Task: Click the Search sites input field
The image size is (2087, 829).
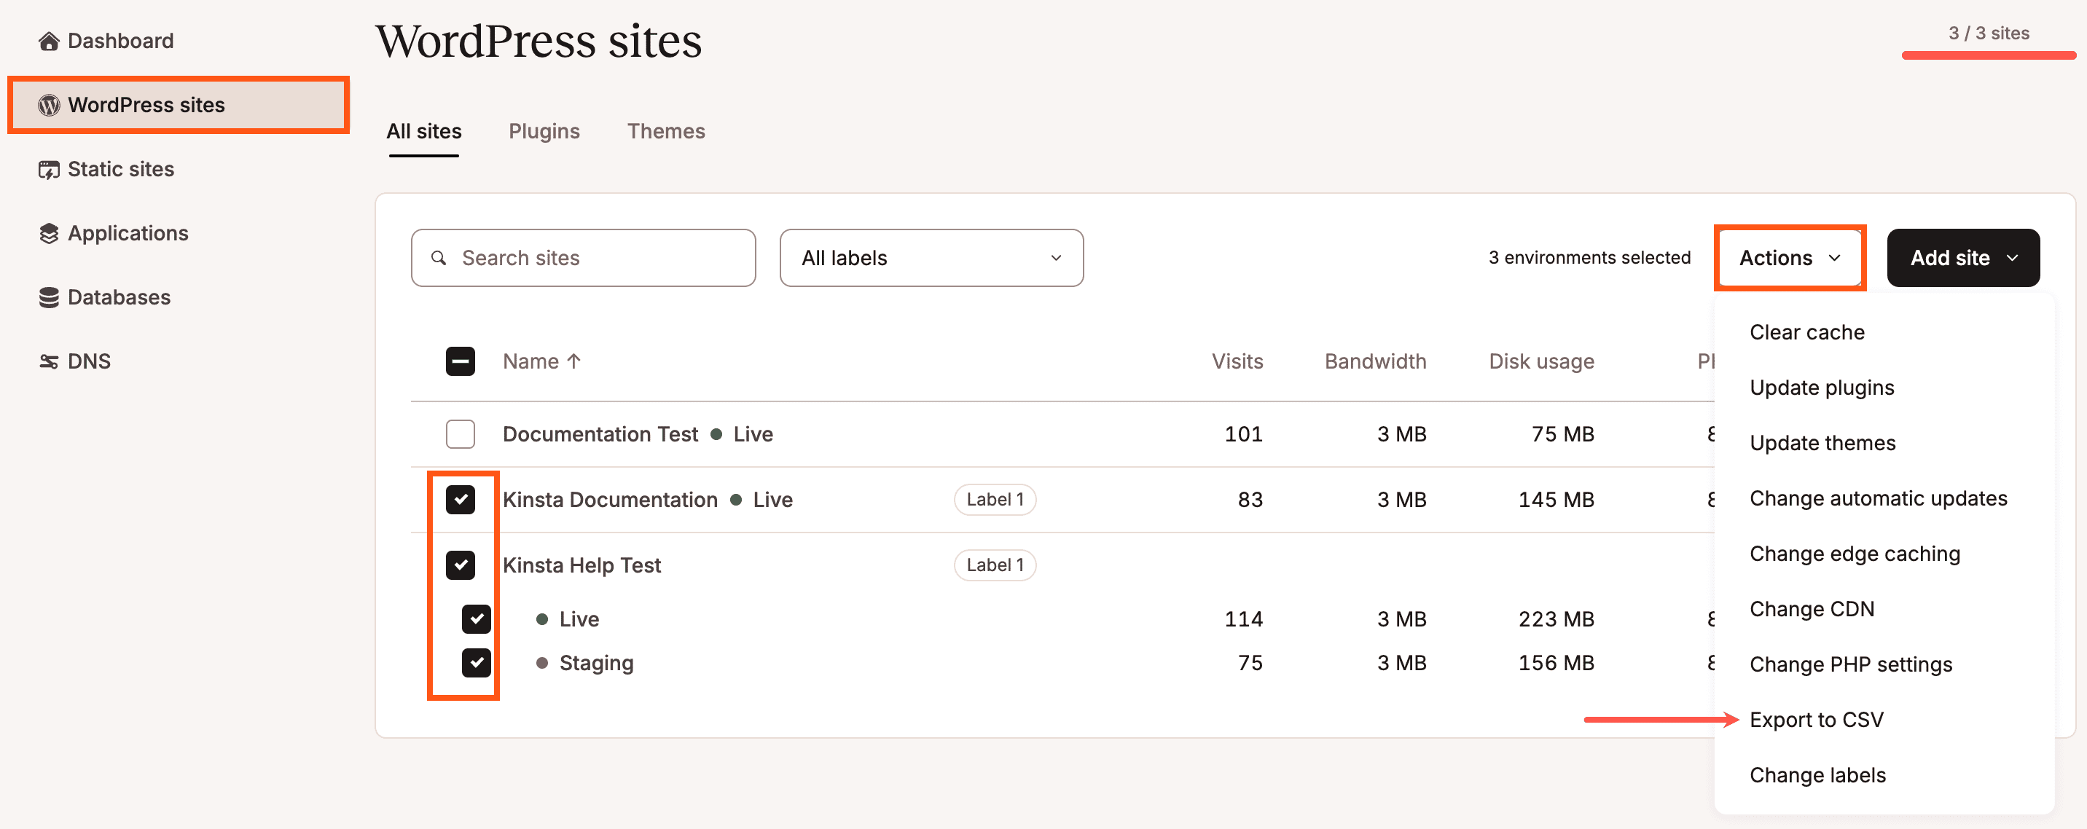Action: click(x=583, y=257)
